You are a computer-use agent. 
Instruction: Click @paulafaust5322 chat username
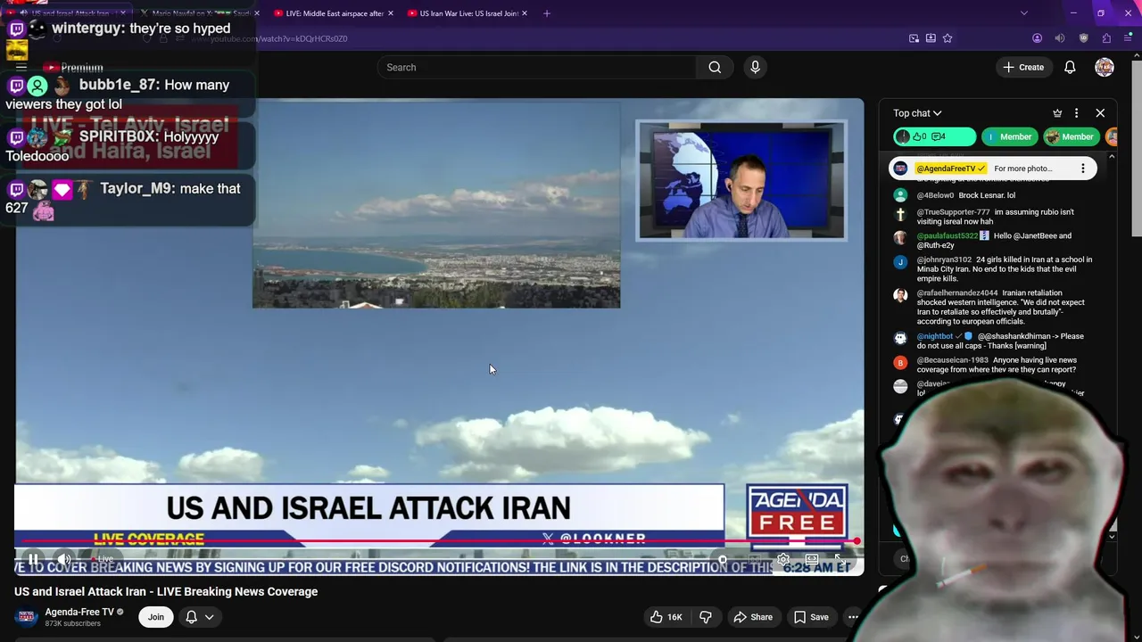[947, 236]
